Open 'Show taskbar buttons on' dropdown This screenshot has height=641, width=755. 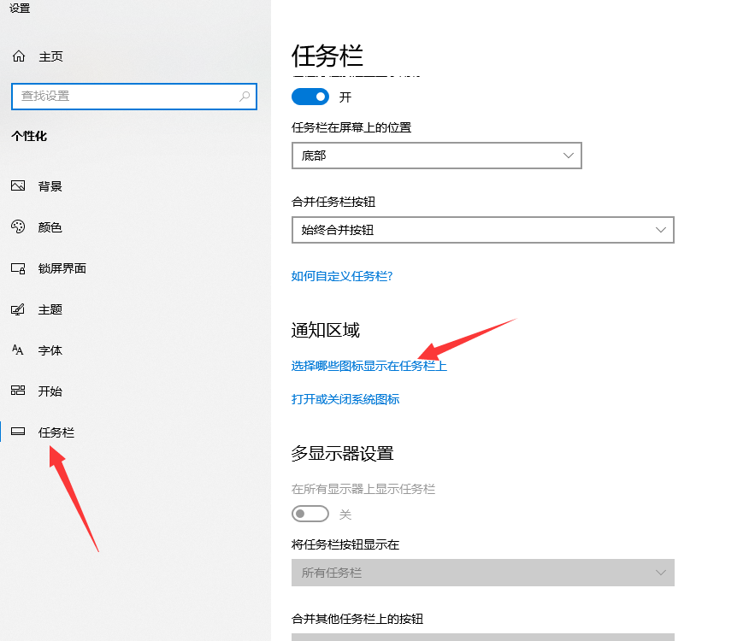482,573
